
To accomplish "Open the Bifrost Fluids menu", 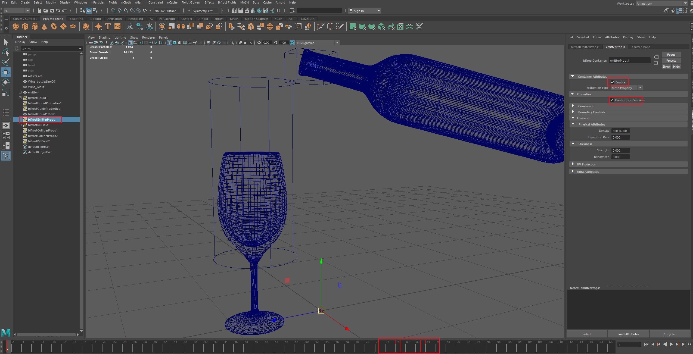I will tap(227, 2).
